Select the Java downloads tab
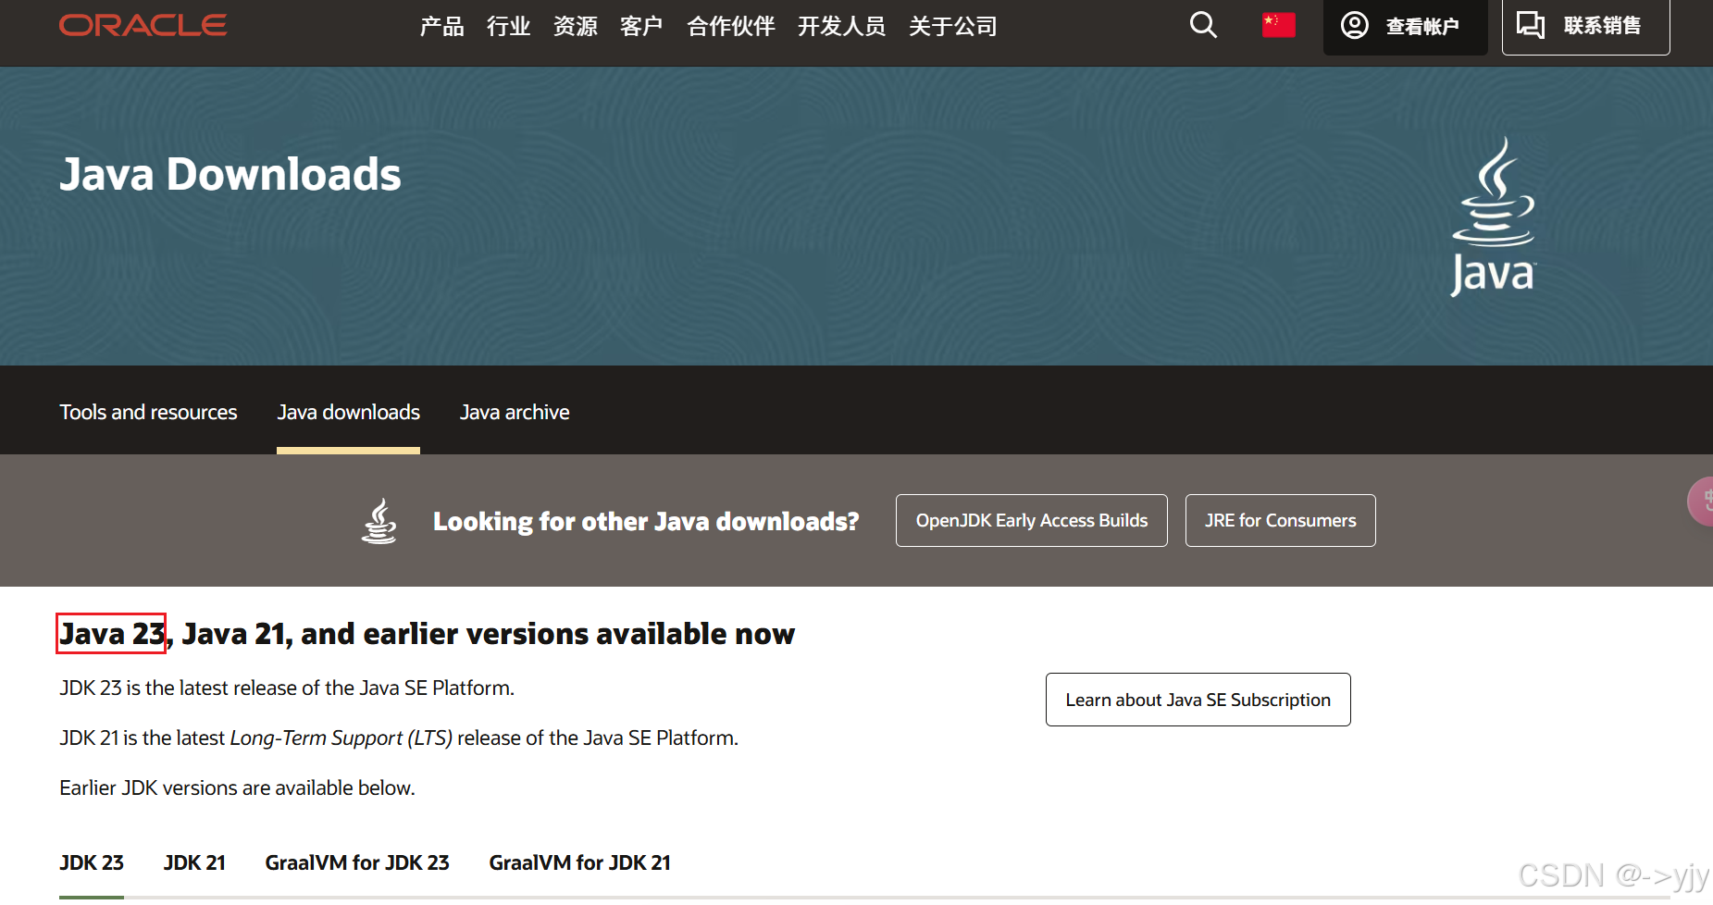The image size is (1713, 905). (x=348, y=412)
